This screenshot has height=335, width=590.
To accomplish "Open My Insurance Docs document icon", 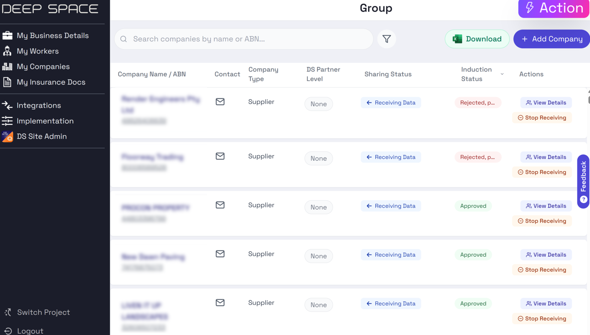I will click(x=7, y=82).
